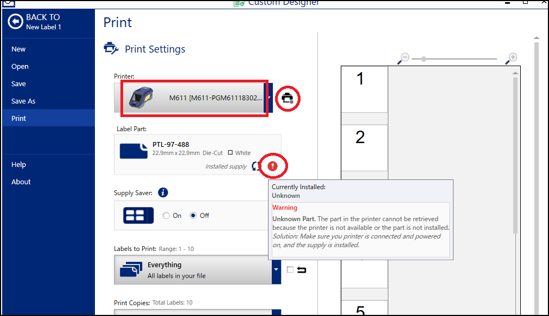The width and height of the screenshot is (549, 316).
Task: Click the Print Settings heading
Action: pyautogui.click(x=155, y=49)
